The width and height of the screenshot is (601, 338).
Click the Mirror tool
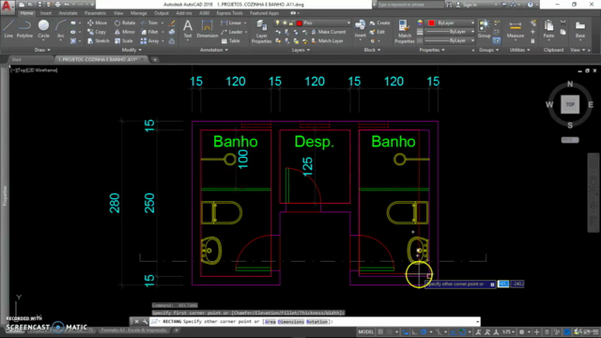tap(125, 32)
